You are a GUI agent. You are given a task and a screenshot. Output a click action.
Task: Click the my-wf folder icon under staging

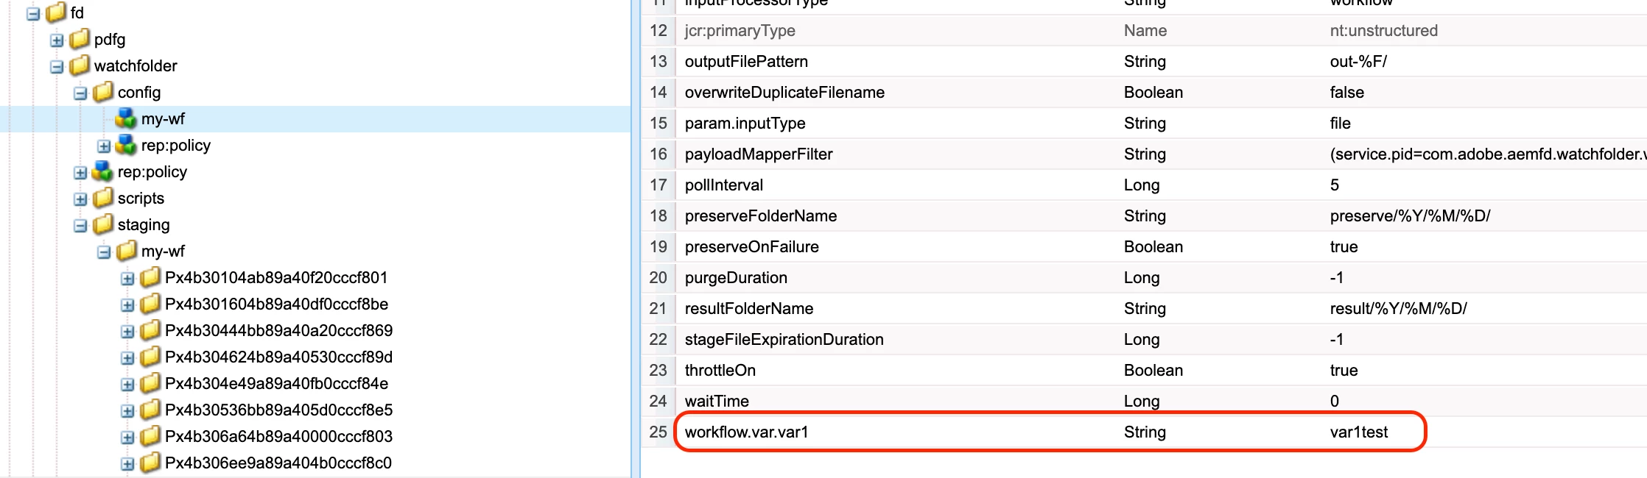[x=127, y=251]
